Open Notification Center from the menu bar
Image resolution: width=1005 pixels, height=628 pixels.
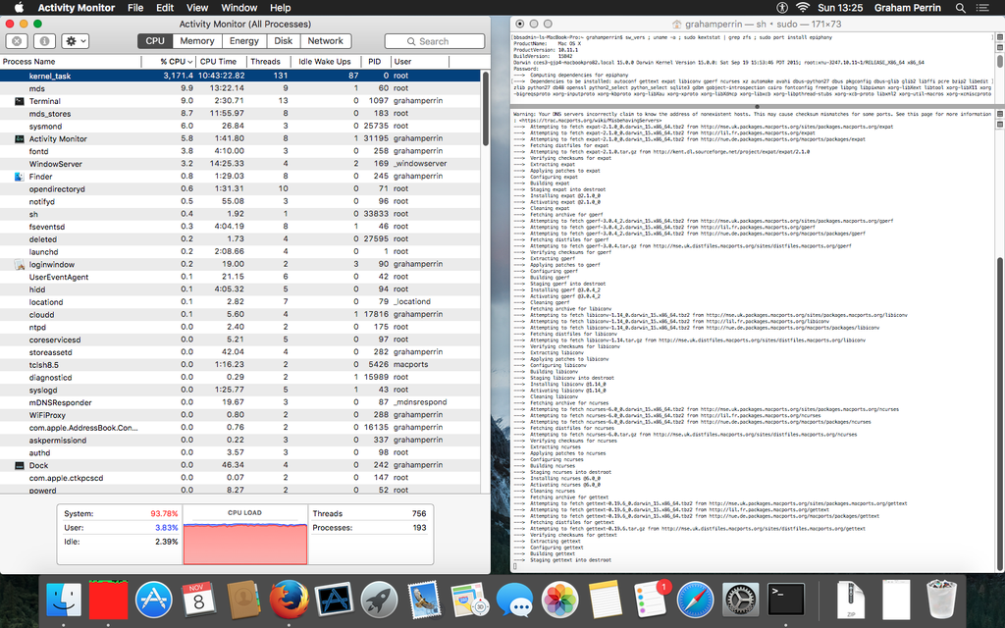pyautogui.click(x=981, y=8)
